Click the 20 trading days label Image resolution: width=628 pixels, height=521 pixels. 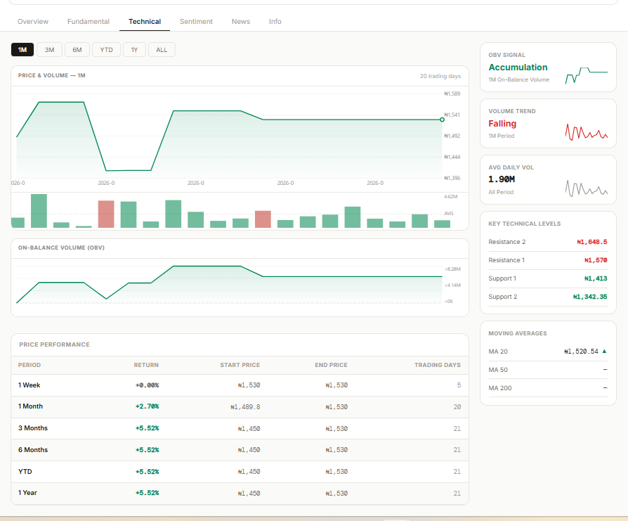pyautogui.click(x=440, y=76)
